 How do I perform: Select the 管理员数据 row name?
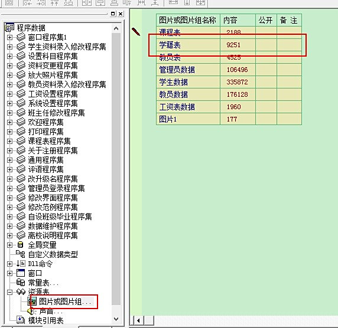pos(177,70)
